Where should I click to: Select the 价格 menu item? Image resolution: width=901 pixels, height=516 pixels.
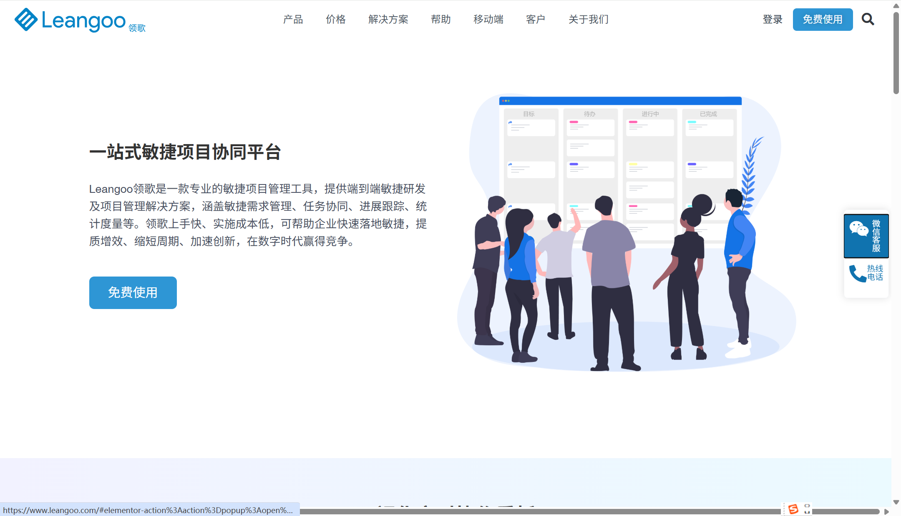335,20
